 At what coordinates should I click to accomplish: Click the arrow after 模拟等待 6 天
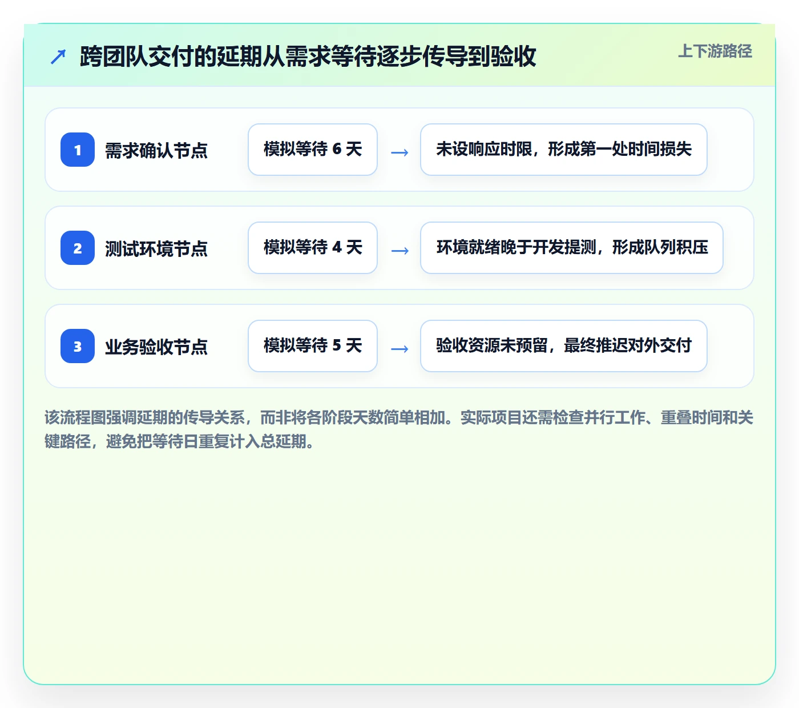(399, 152)
